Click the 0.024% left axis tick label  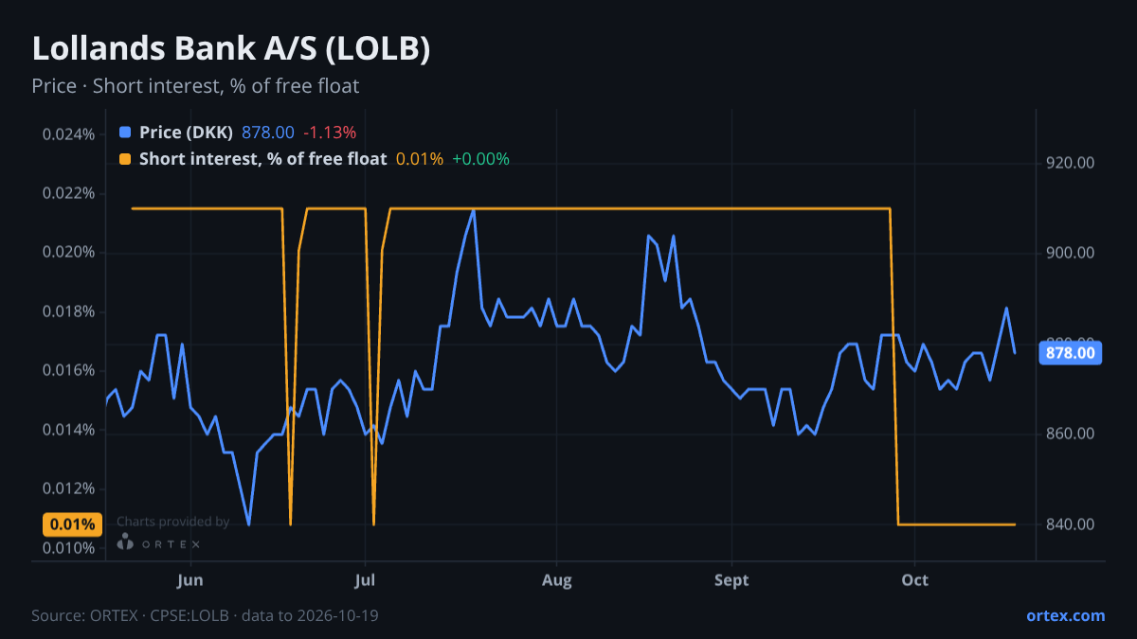[x=68, y=133]
